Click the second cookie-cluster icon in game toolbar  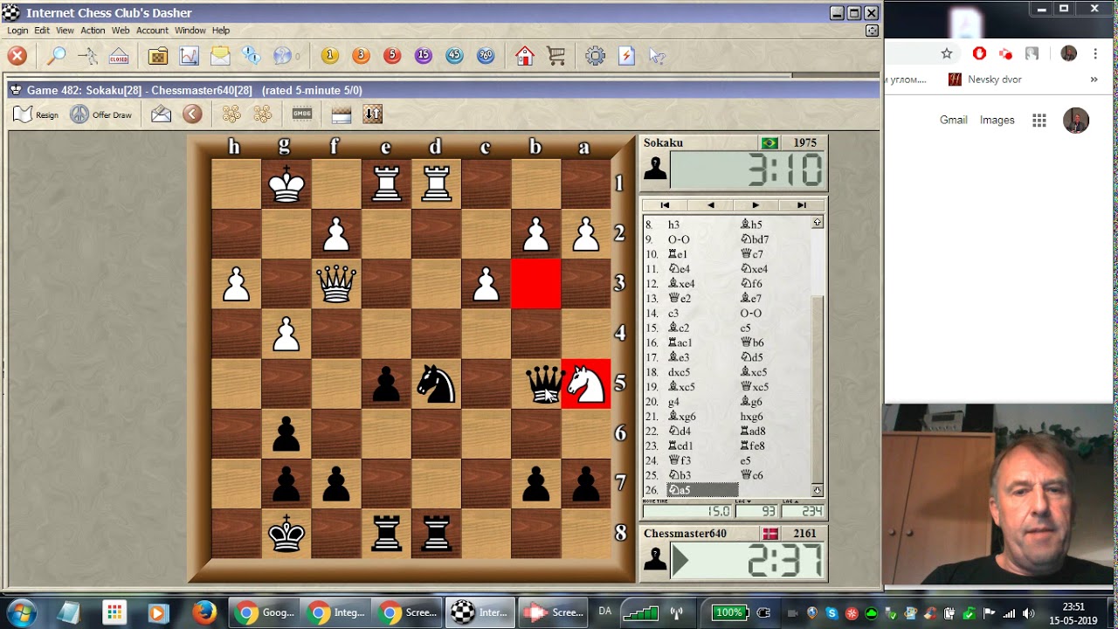point(262,114)
